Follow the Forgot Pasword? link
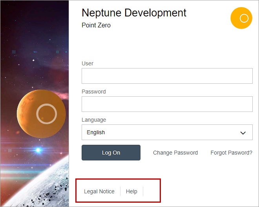Screen dimensions: 259x207 [x=231, y=153]
